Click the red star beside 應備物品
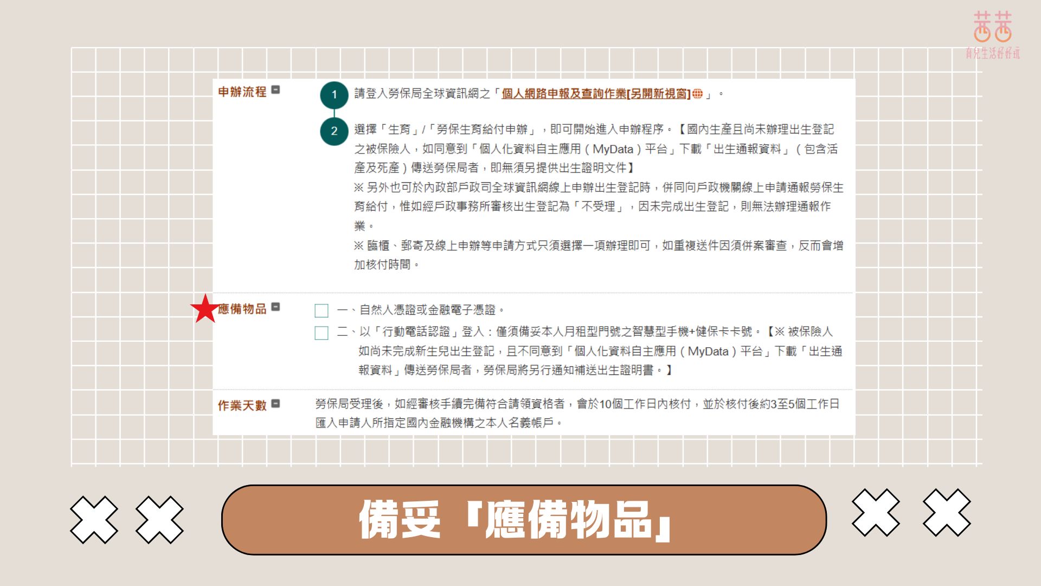1041x586 pixels. pos(205,308)
